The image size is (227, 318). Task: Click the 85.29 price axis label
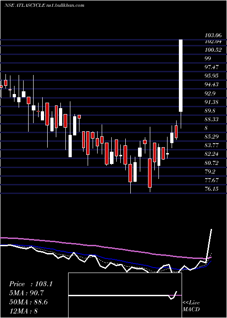pyautogui.click(x=212, y=137)
